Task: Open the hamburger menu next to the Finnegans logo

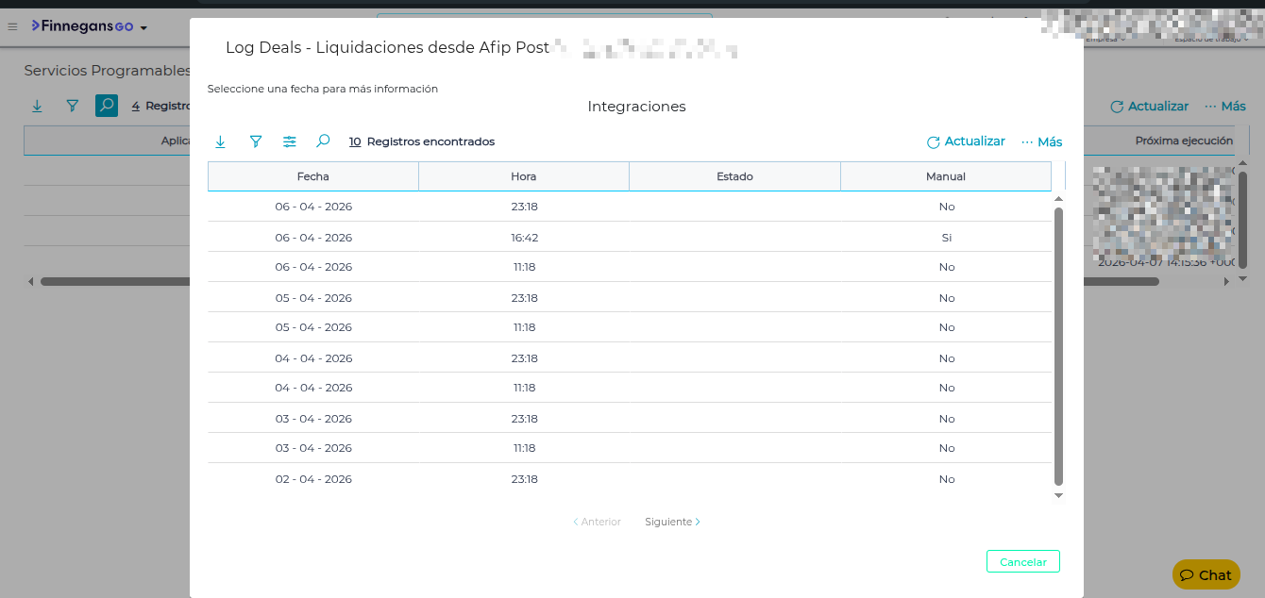Action: point(12,27)
